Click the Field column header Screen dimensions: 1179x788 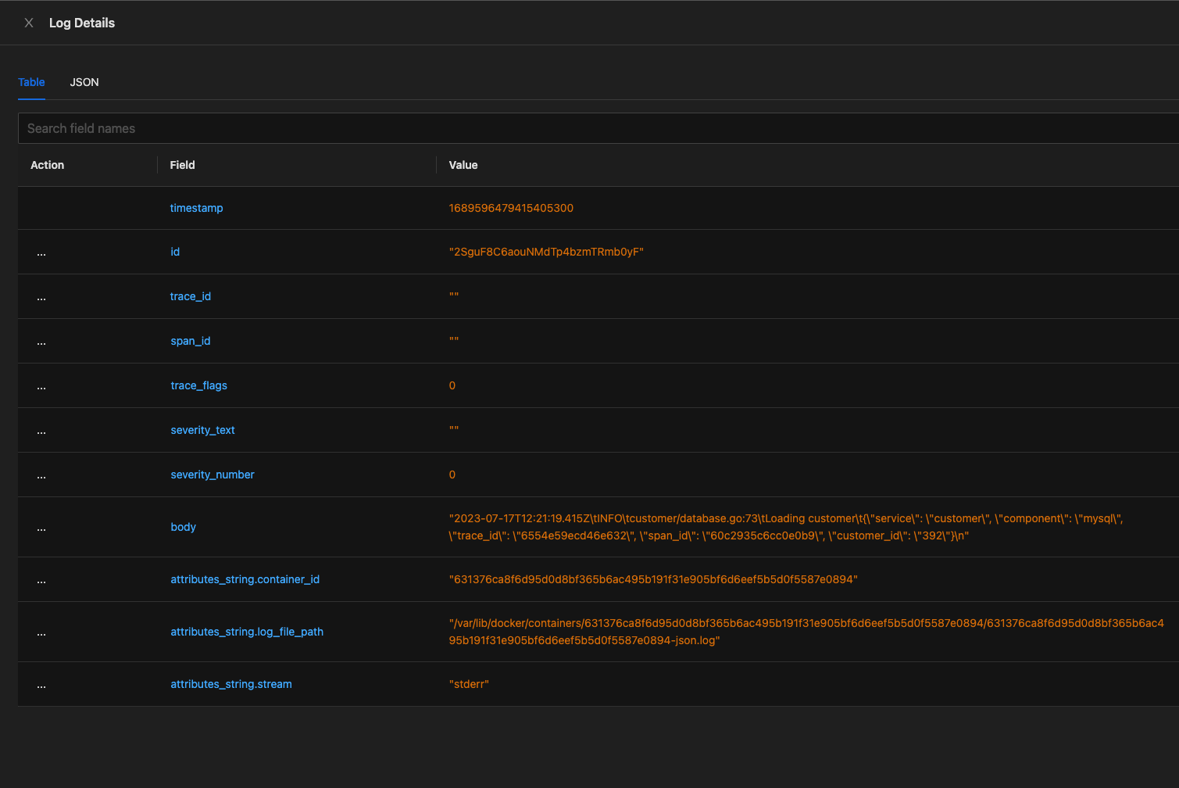[x=182, y=165]
